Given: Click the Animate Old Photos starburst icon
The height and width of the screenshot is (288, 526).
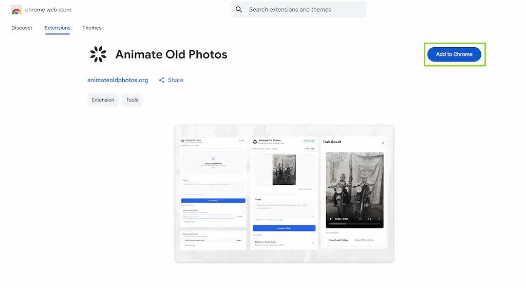Looking at the screenshot, I should (98, 54).
